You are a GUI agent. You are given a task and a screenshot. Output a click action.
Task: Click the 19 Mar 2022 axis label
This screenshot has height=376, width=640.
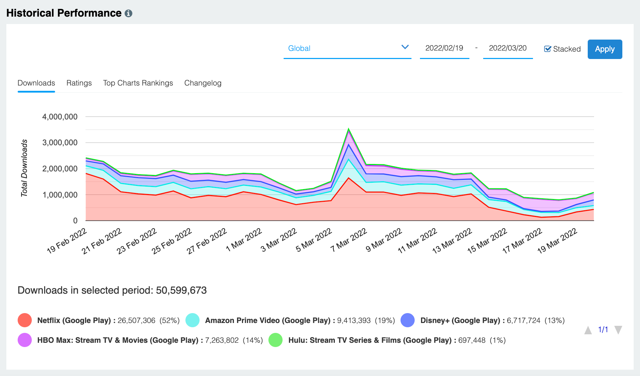click(x=557, y=241)
